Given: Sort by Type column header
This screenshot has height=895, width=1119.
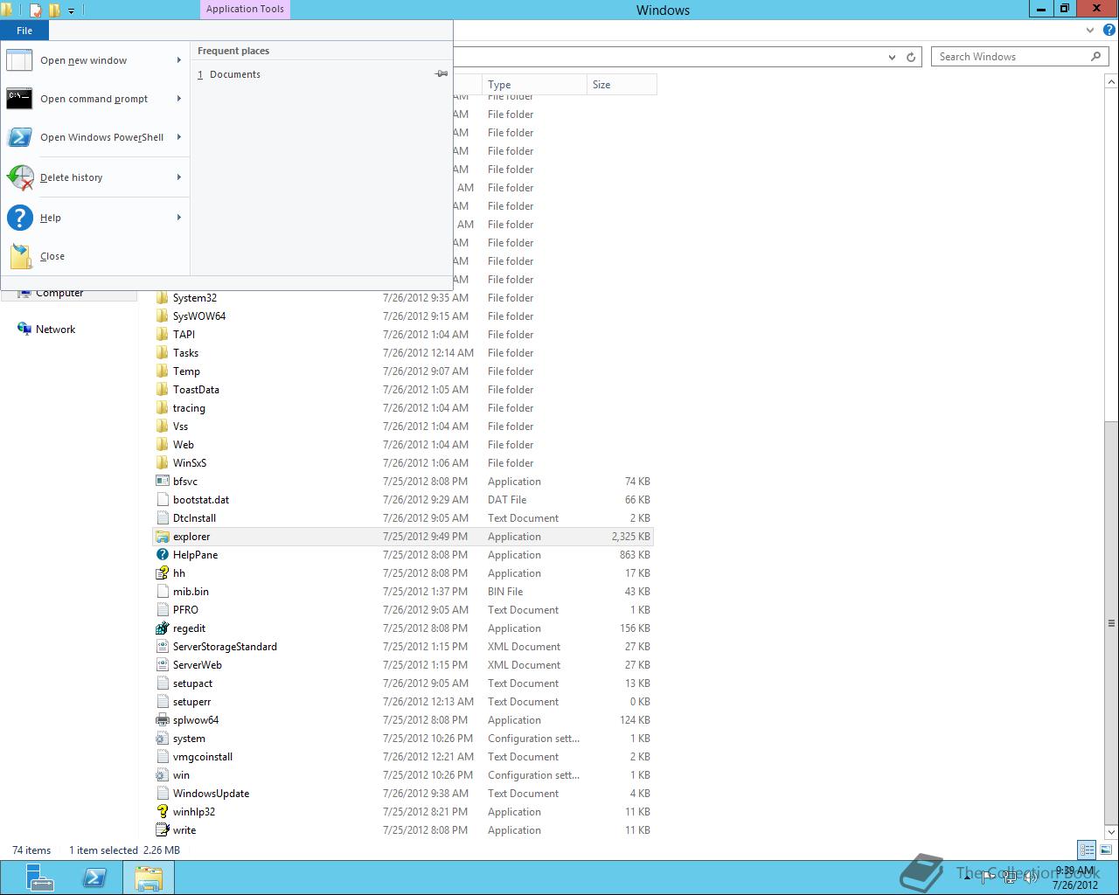Looking at the screenshot, I should [x=534, y=85].
